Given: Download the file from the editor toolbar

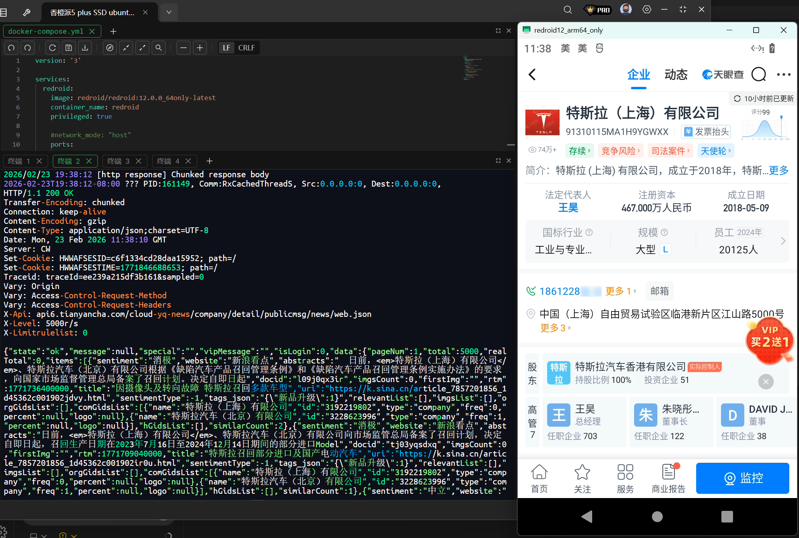Looking at the screenshot, I should (x=85, y=48).
